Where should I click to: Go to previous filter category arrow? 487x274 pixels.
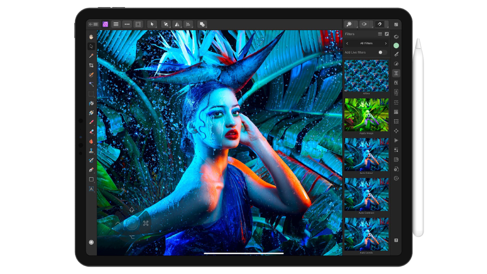(347, 43)
